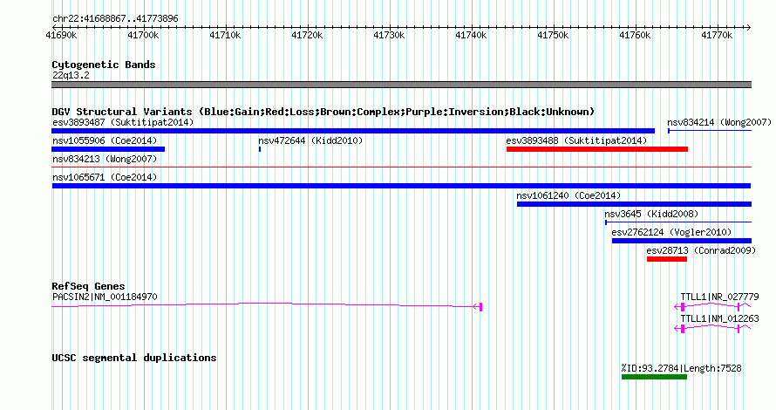776x410 pixels.
Task: Open the esv2762124 (Vogler2010) label
Action: (671, 232)
